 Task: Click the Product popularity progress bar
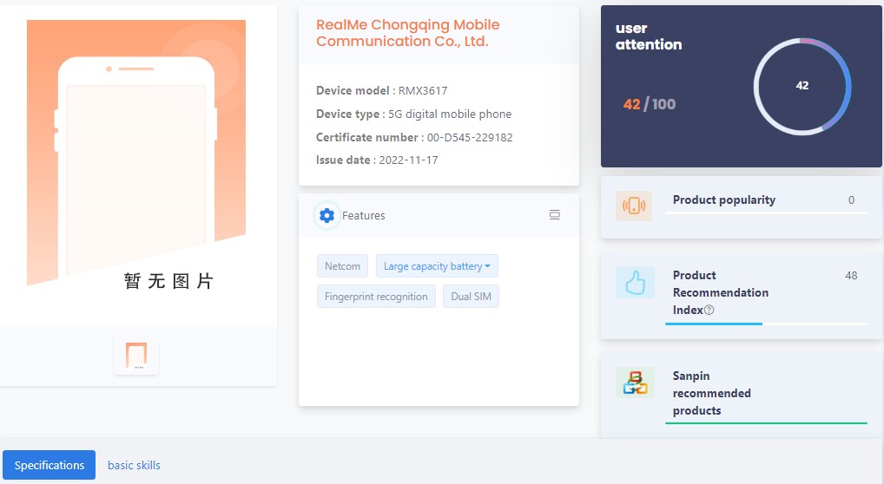pos(766,213)
